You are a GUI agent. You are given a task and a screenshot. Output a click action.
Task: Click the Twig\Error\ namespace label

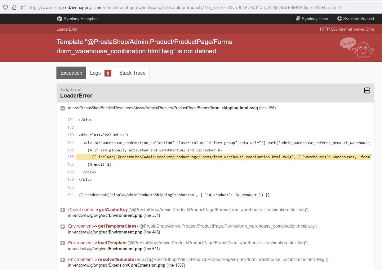coord(71,89)
